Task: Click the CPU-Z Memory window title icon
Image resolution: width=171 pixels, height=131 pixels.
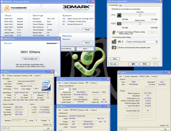Action: [x=119, y=72]
